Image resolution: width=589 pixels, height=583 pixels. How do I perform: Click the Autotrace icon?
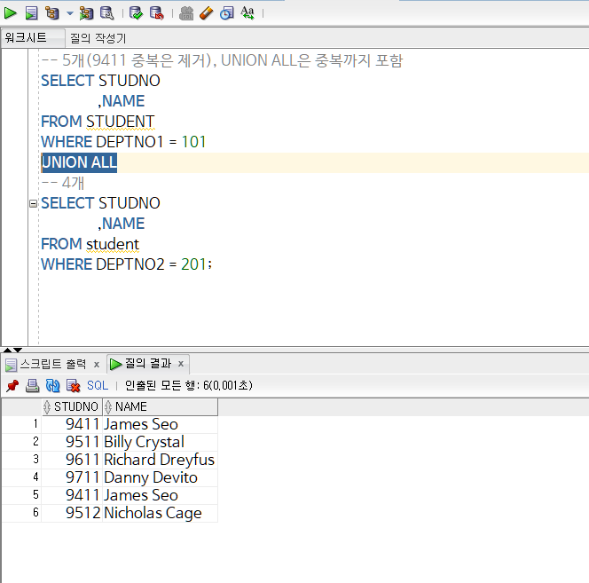click(x=86, y=13)
